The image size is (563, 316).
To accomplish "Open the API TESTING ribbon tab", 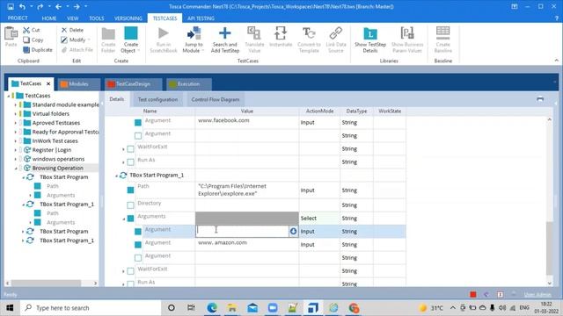I will pyautogui.click(x=201, y=18).
